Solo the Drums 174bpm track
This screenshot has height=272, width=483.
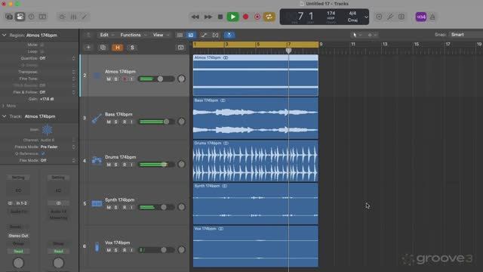[x=115, y=165]
